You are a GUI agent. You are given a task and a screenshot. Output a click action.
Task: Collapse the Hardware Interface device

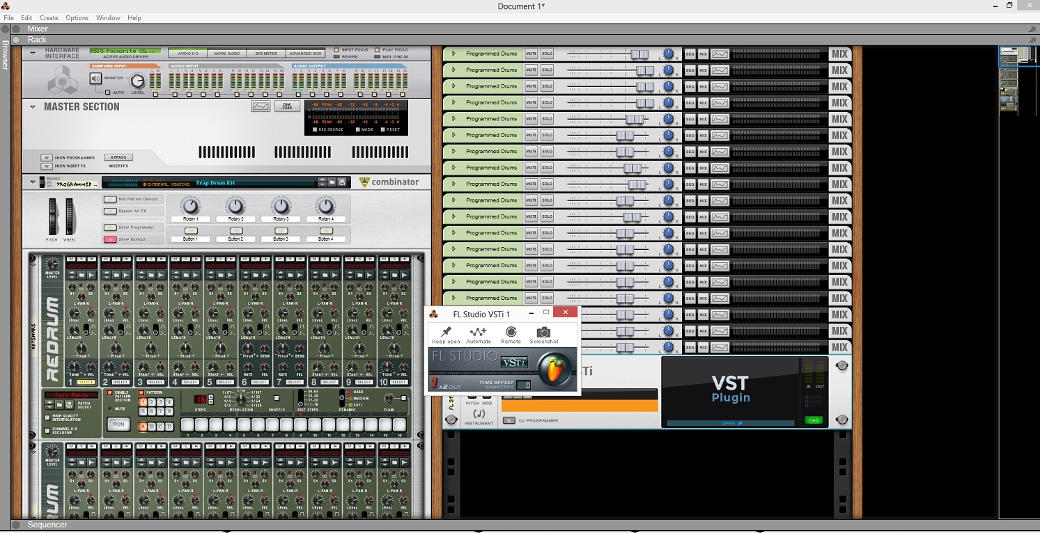(31, 51)
